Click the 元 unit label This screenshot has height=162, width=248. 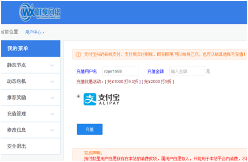pos(208,71)
